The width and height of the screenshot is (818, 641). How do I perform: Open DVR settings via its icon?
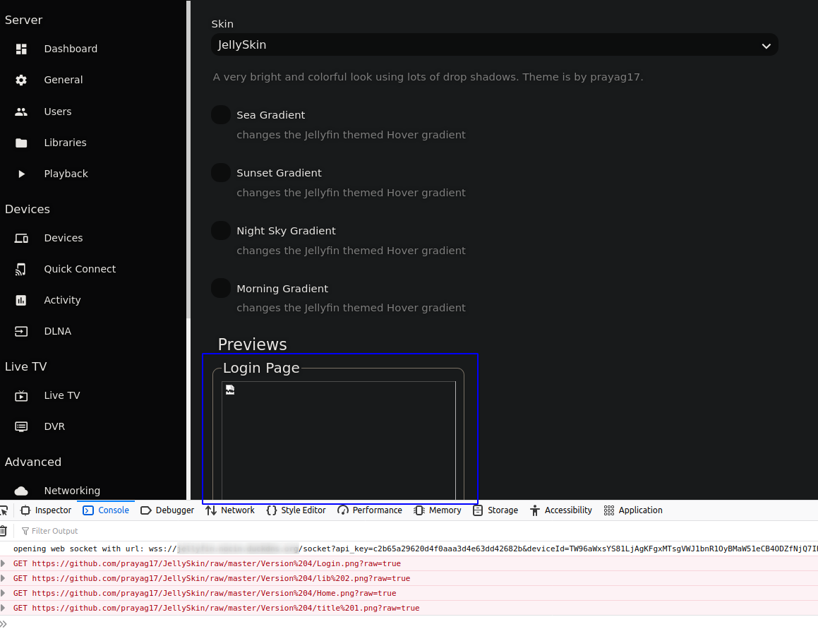coord(20,426)
